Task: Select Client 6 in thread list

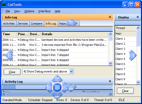Action: [x=125, y=64]
